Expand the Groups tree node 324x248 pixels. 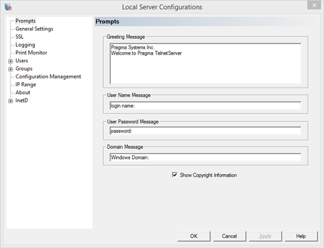[x=10, y=69]
